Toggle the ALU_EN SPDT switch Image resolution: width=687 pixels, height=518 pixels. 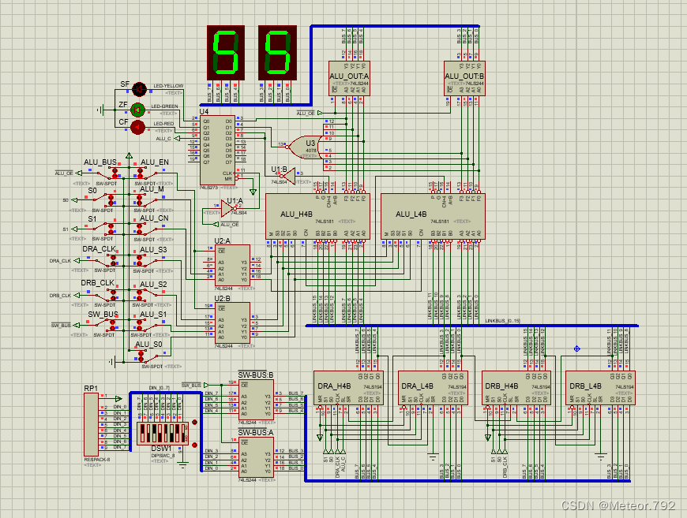point(148,173)
